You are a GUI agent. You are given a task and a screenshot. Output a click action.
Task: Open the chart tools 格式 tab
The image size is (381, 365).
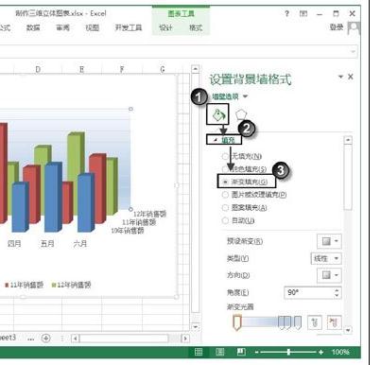coord(196,27)
